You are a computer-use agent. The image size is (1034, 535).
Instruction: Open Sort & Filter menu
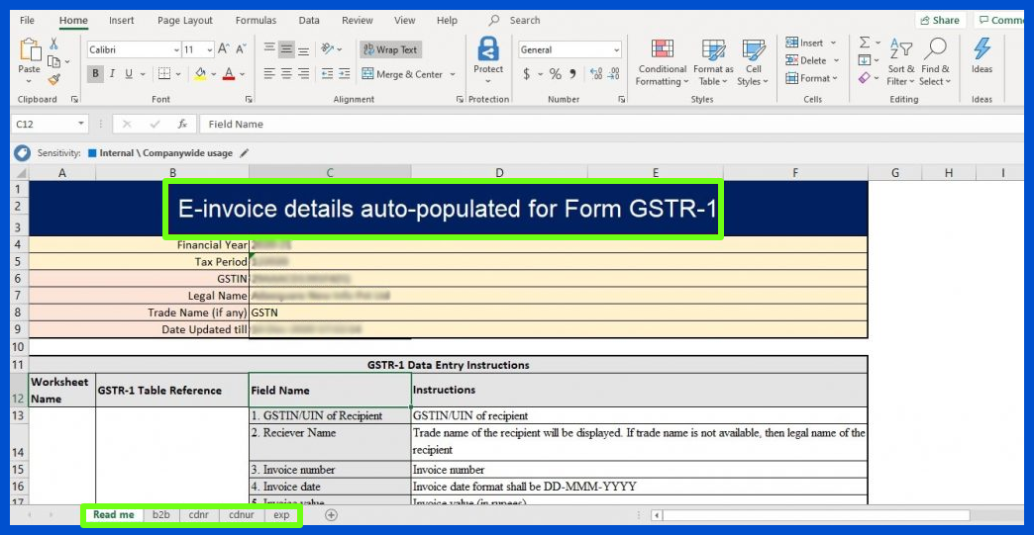coord(901,62)
